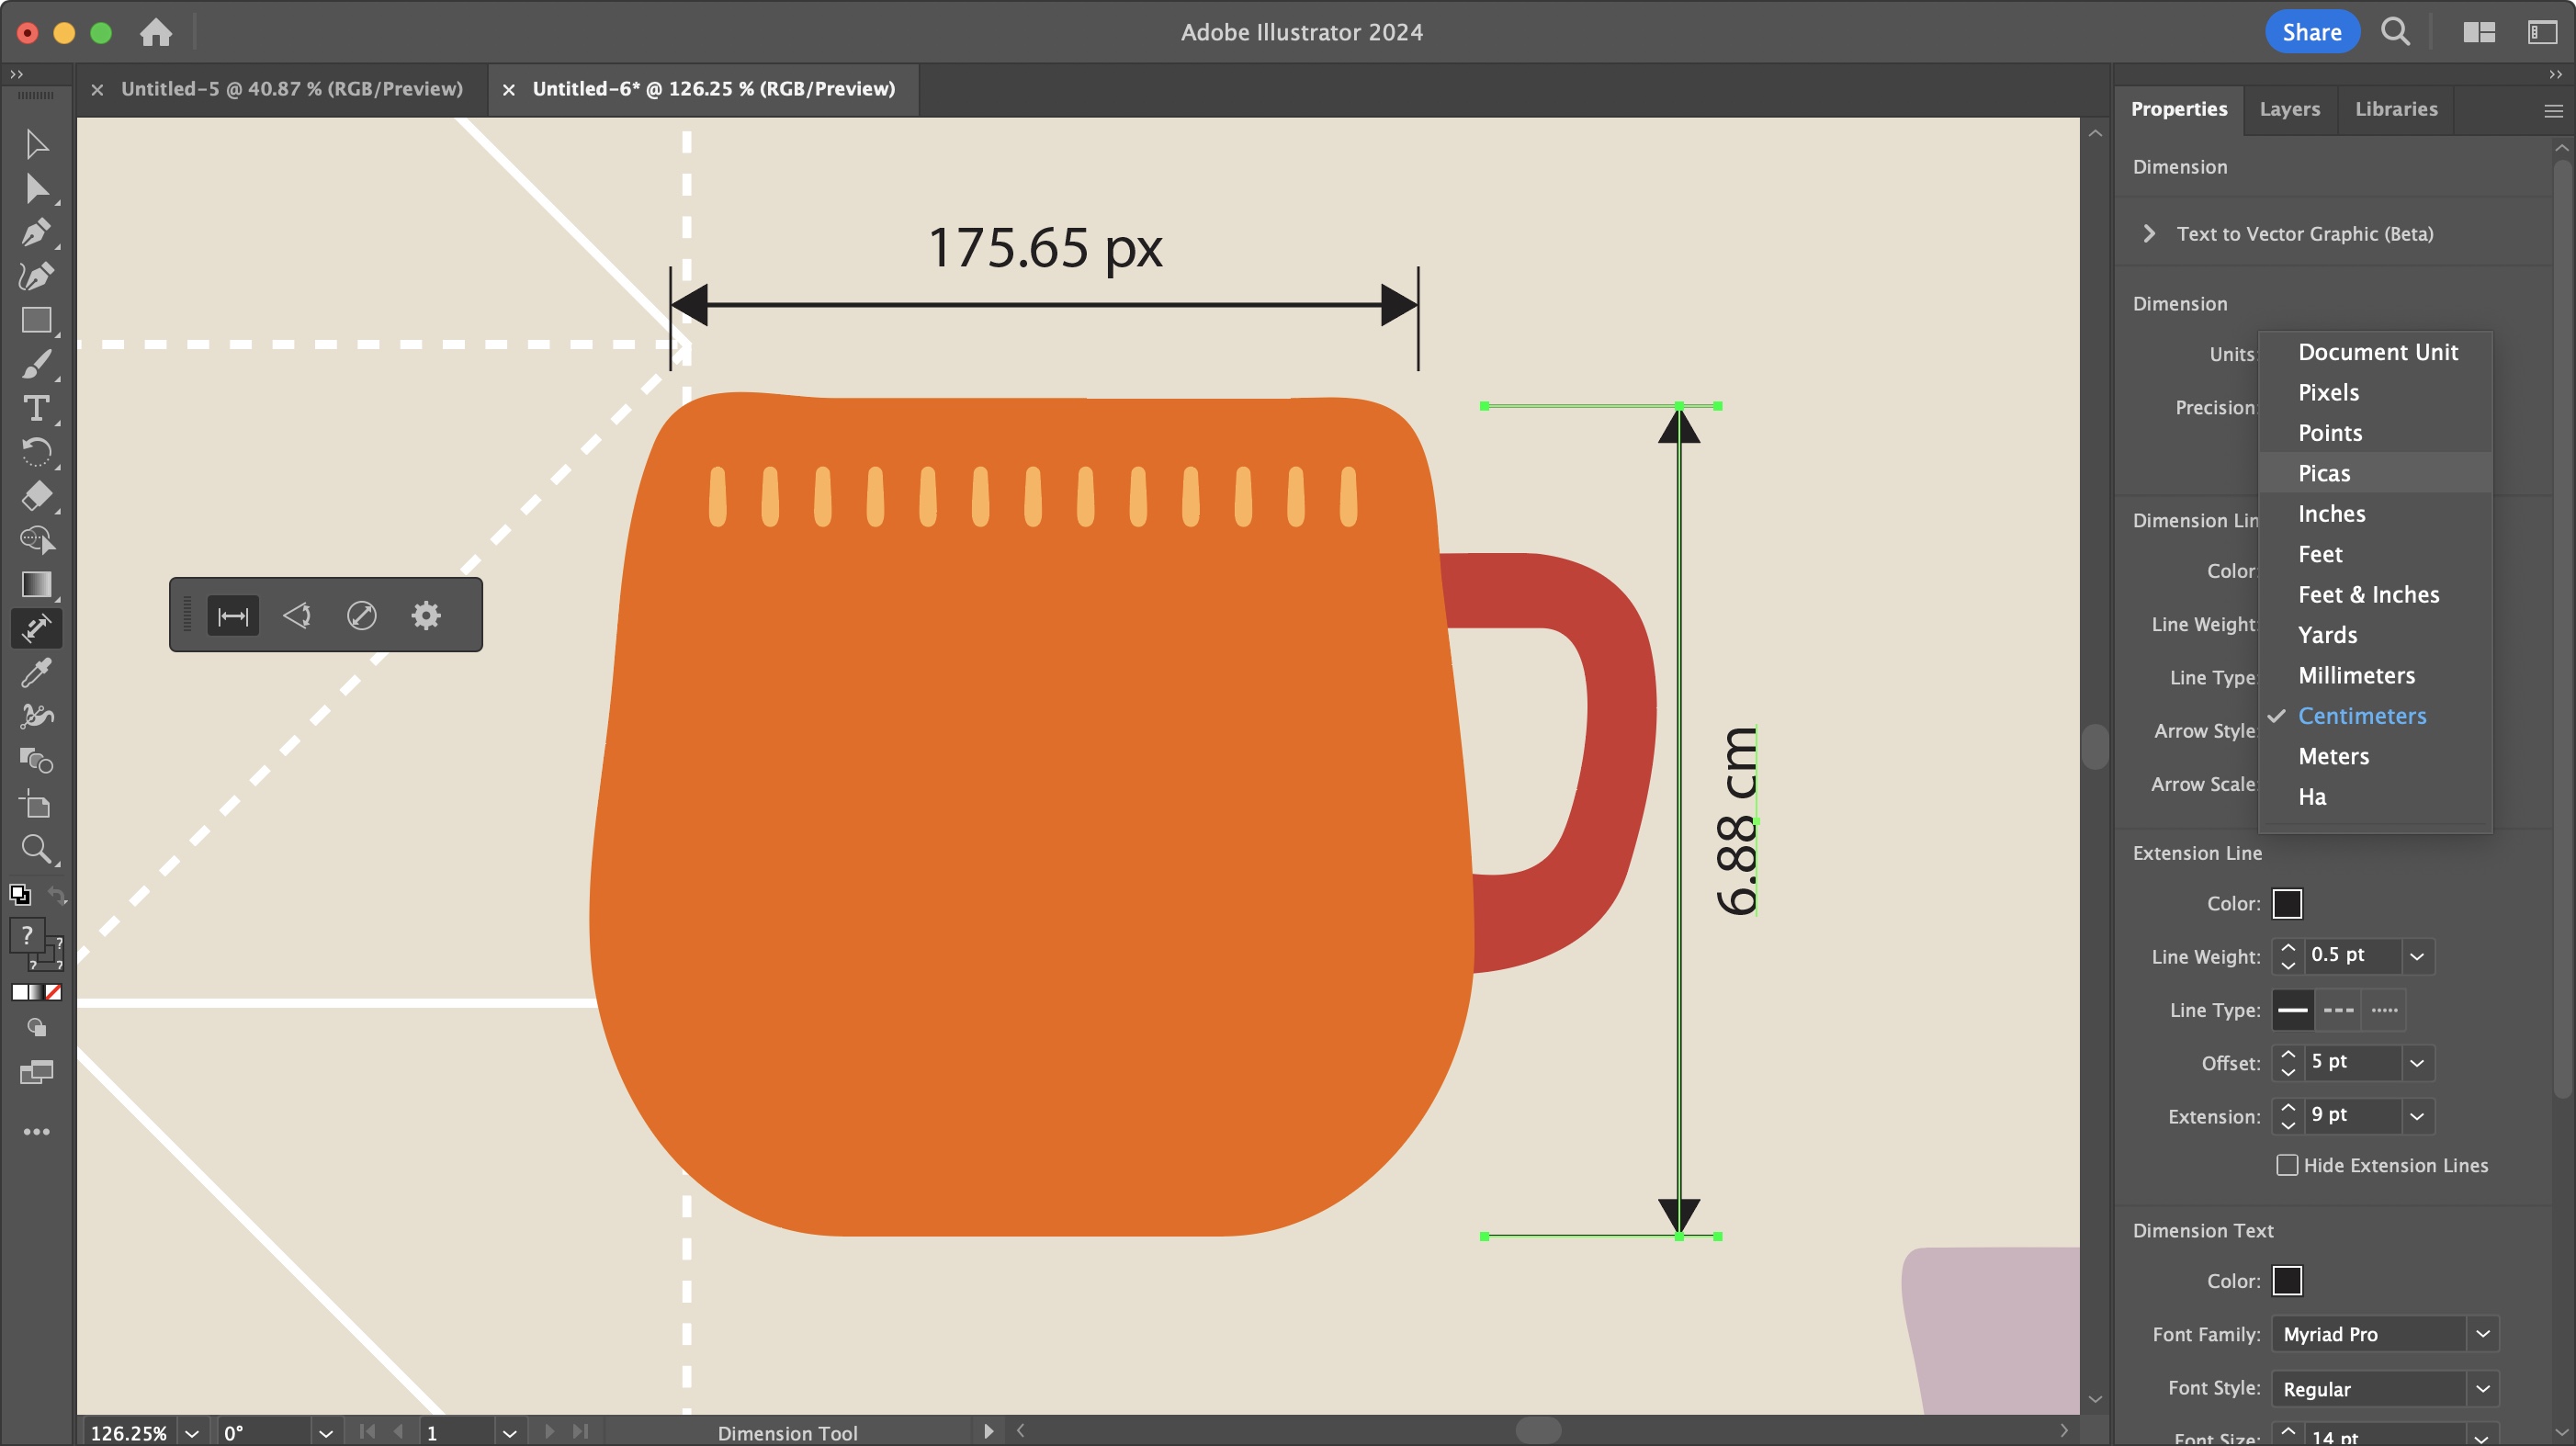2576x1446 pixels.
Task: Open the Line Weight 0.5 pt dropdown
Action: pyautogui.click(x=2419, y=956)
